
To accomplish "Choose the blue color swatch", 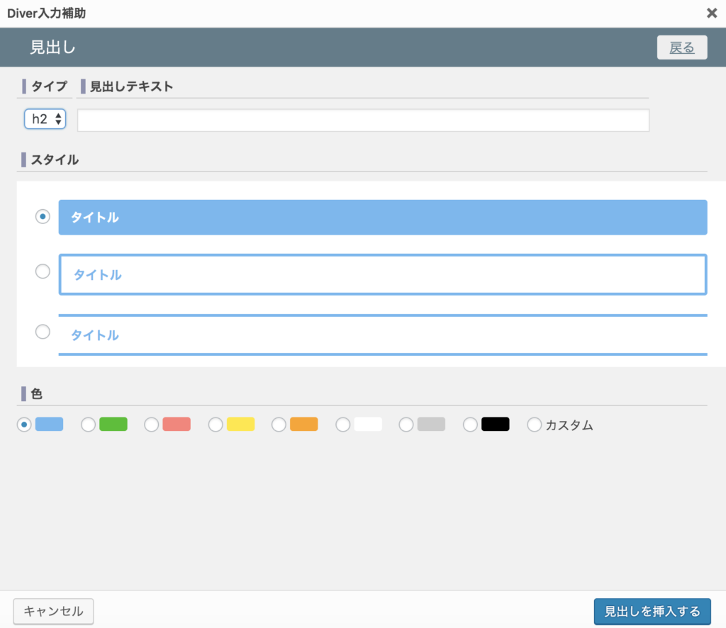I will click(x=49, y=425).
